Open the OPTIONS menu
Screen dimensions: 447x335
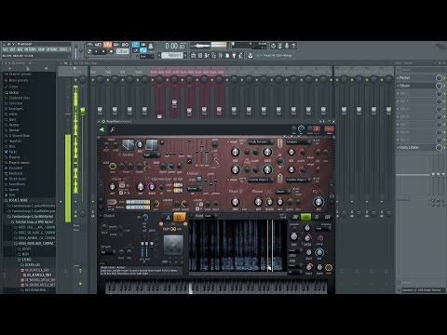pos(52,49)
